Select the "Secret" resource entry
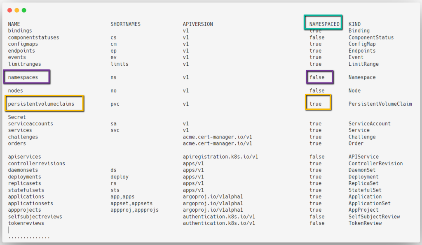 click(16, 117)
